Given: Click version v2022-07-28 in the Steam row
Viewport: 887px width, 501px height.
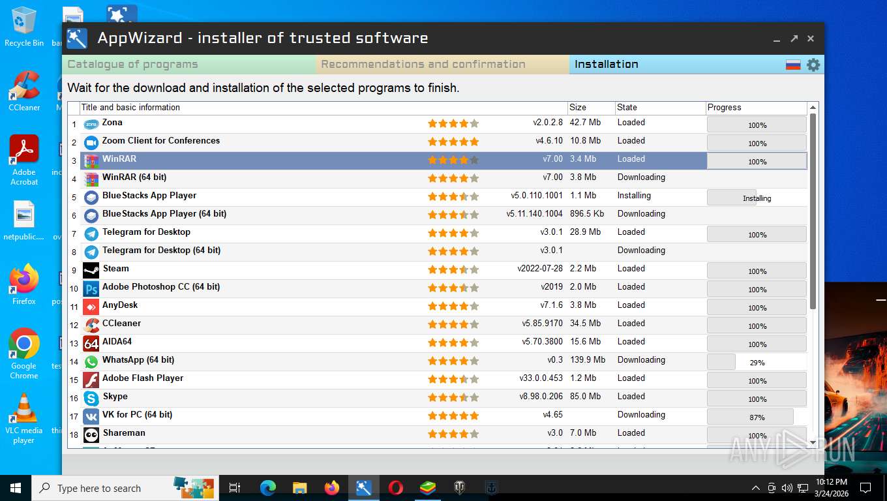Looking at the screenshot, I should point(540,268).
